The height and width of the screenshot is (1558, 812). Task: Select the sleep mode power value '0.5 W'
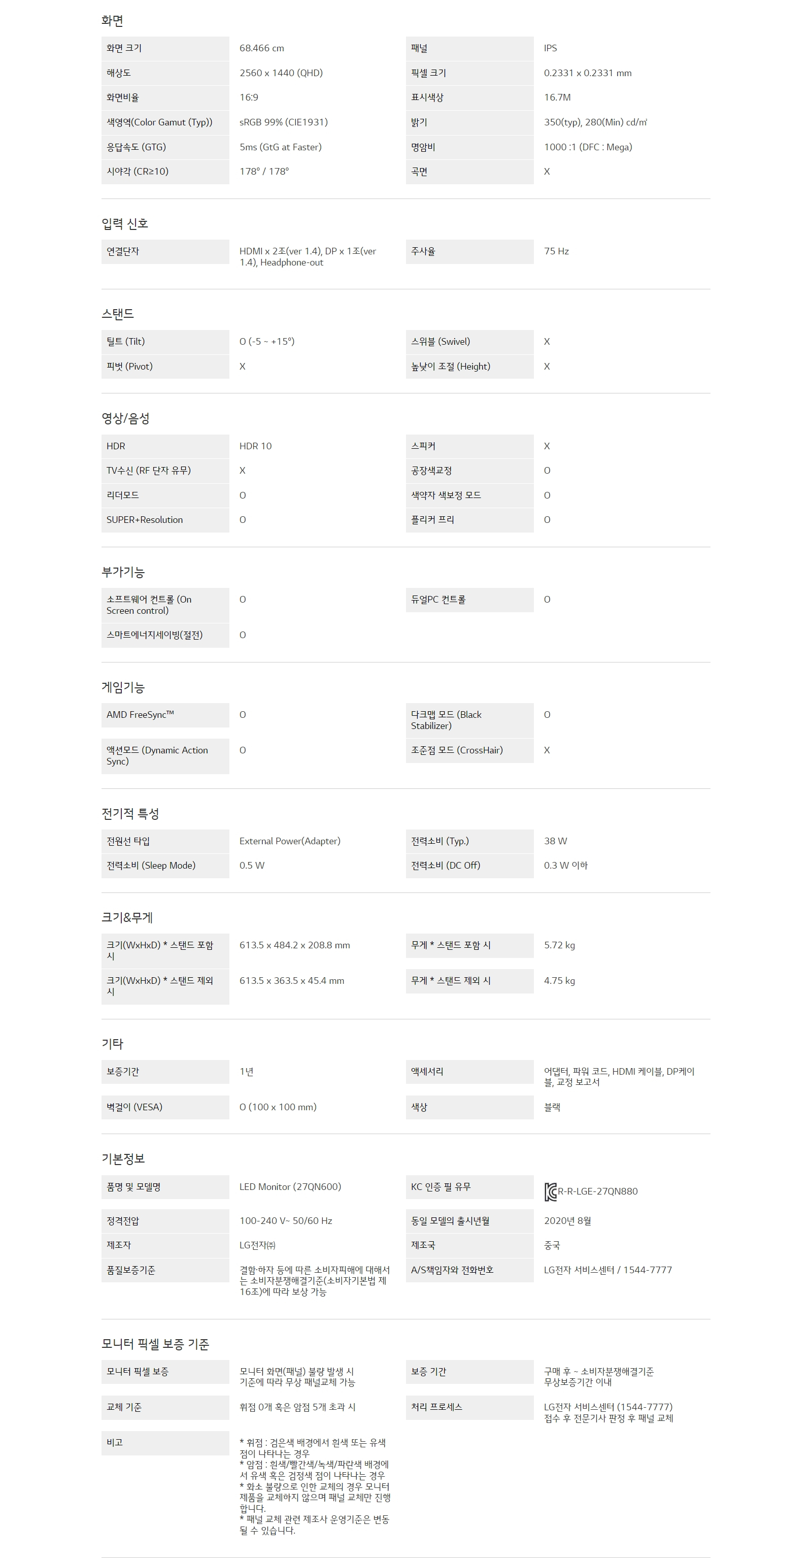[x=252, y=866]
